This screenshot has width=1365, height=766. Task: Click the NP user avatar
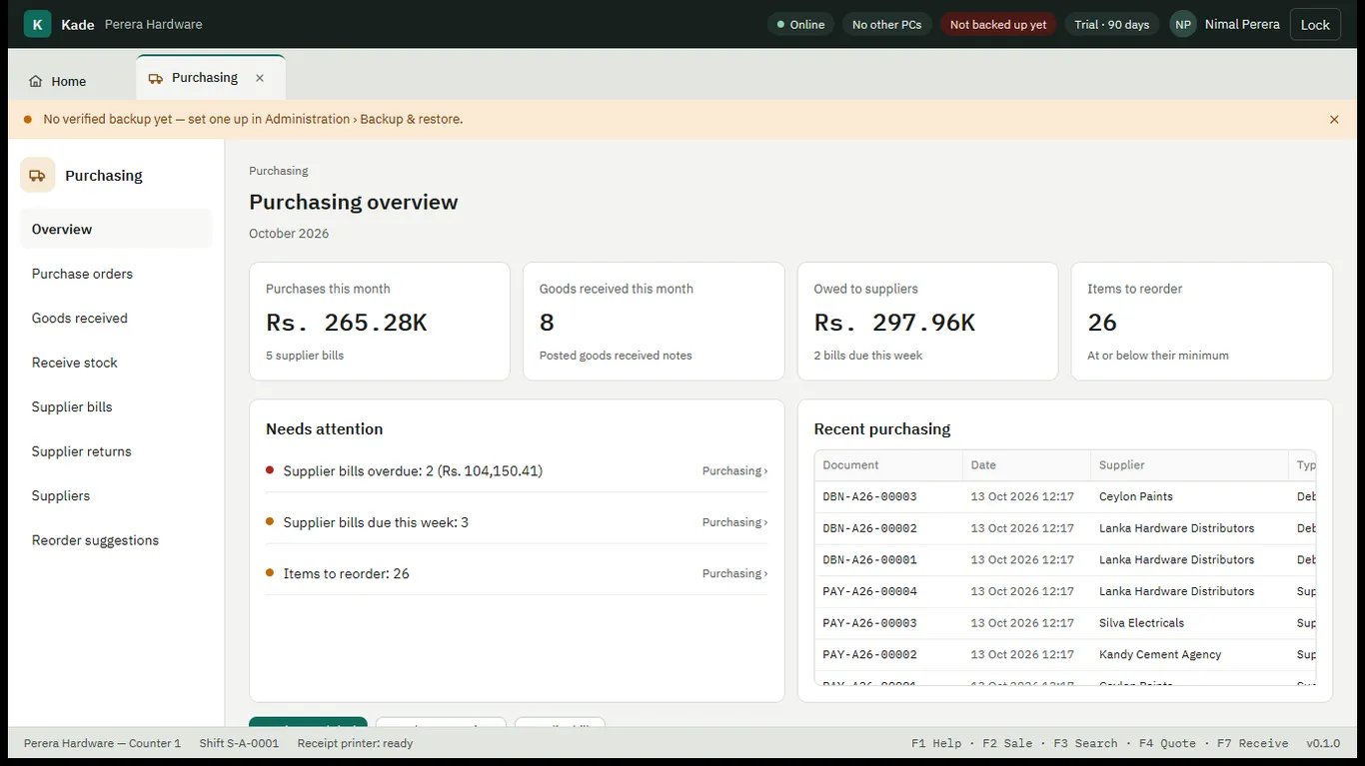[x=1183, y=25]
